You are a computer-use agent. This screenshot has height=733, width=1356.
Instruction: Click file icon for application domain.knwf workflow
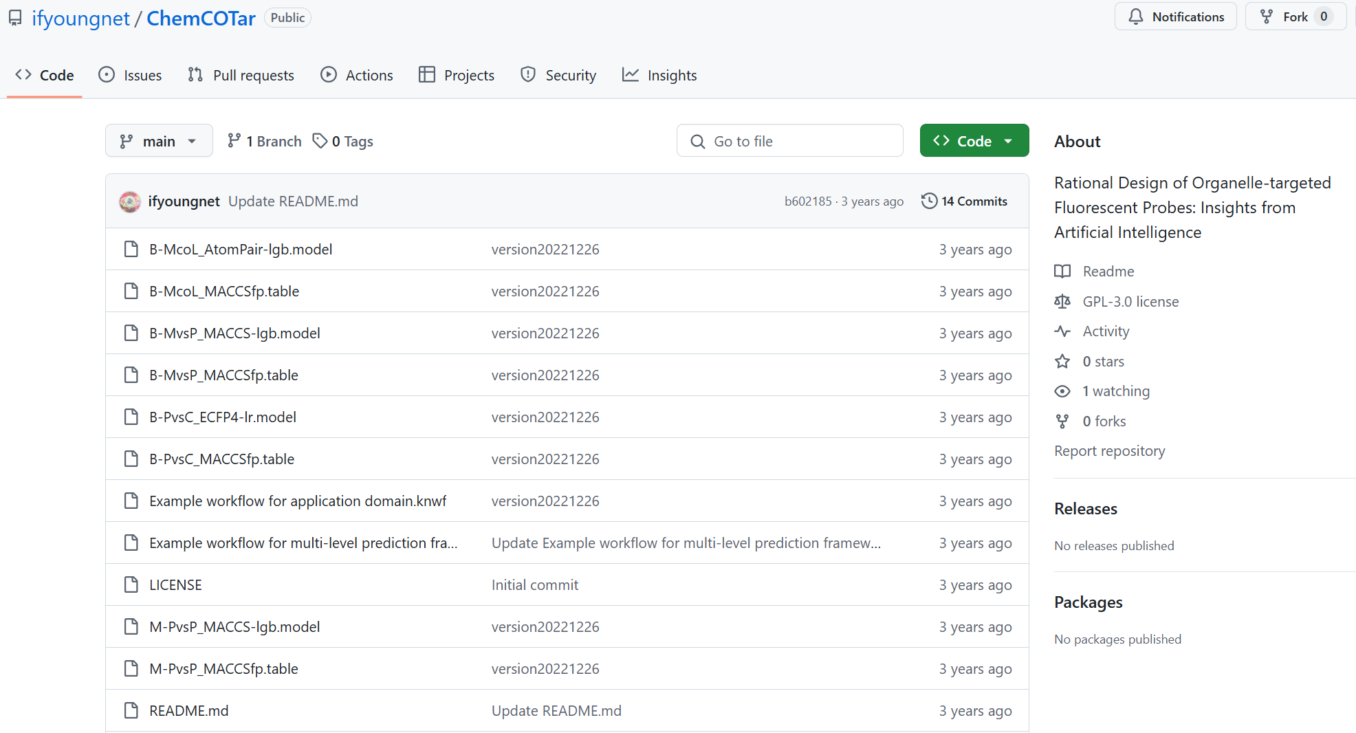pyautogui.click(x=131, y=501)
